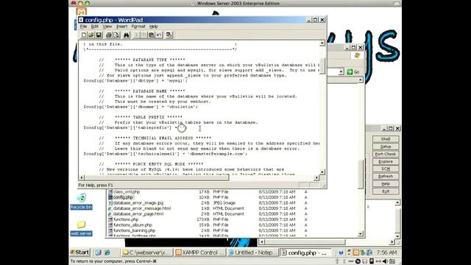Open Print Preview from WordPad toolbar
Screen dimensions: 471x265
tap(116, 35)
